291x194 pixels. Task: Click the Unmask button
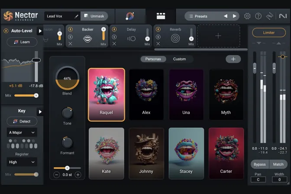(94, 16)
